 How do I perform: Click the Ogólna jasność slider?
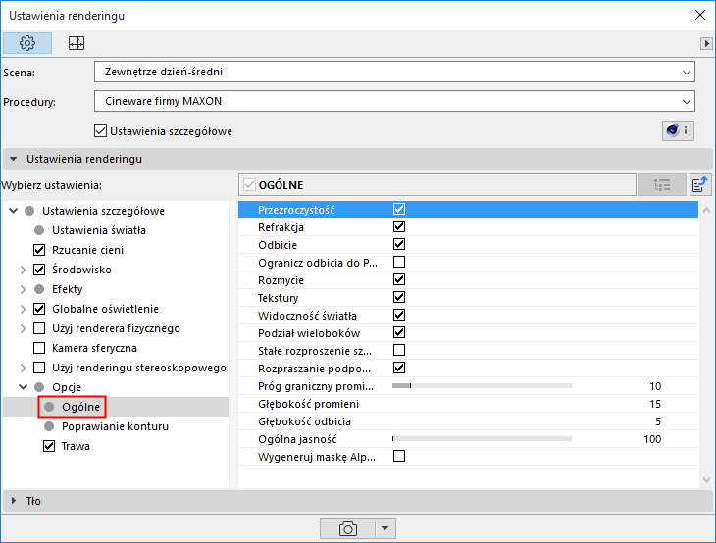pos(482,439)
